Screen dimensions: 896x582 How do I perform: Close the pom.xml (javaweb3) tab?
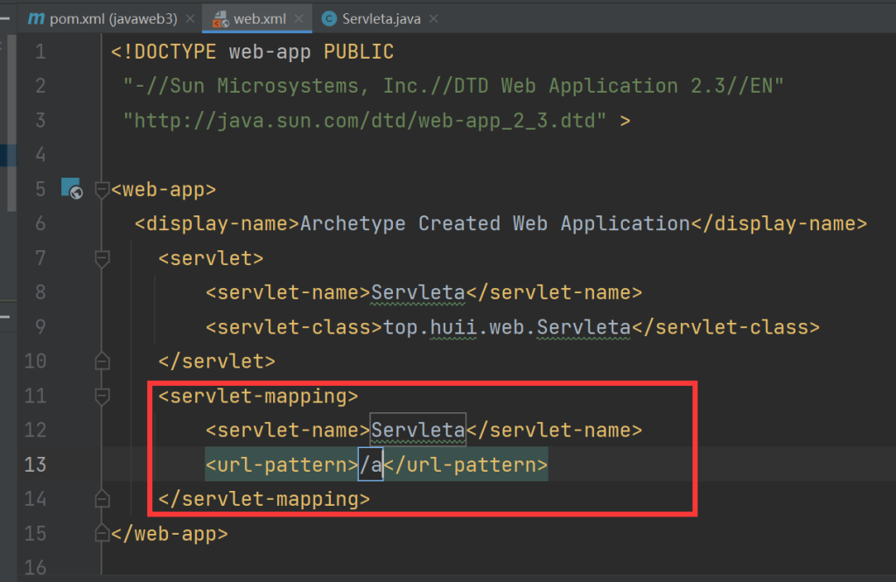(x=191, y=18)
